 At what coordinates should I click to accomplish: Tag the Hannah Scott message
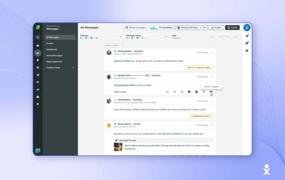[189, 92]
